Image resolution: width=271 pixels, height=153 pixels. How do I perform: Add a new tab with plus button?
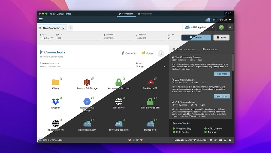(70, 28)
